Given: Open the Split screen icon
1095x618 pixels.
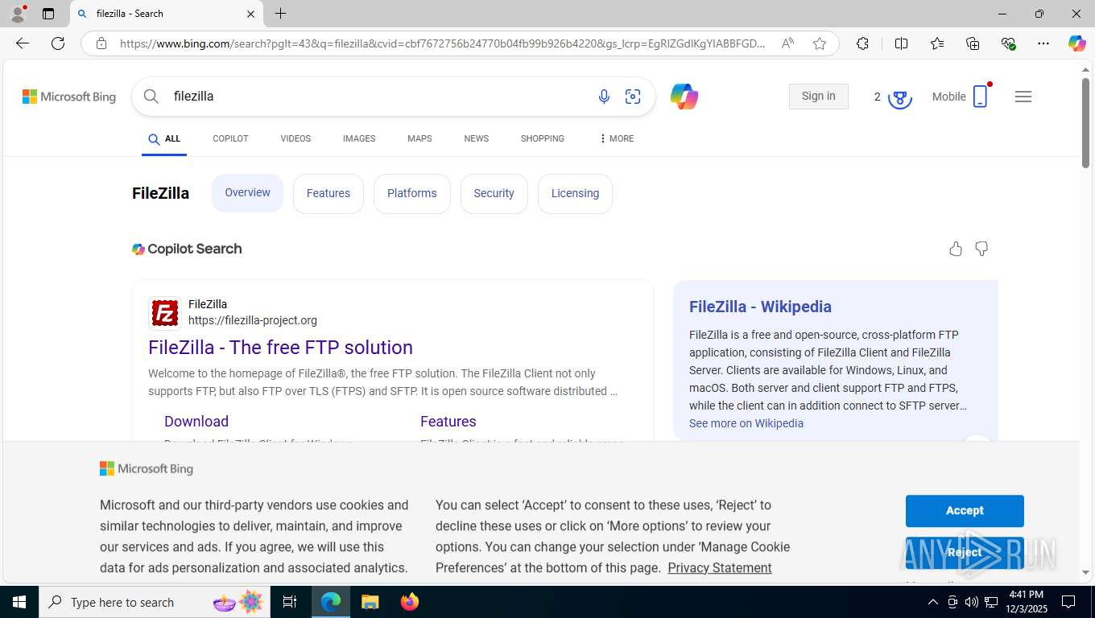Looking at the screenshot, I should coord(901,43).
